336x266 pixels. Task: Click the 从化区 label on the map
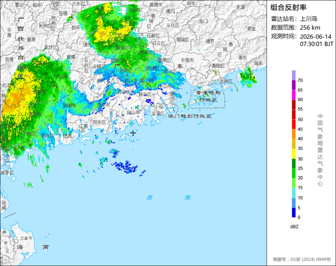click(x=173, y=26)
